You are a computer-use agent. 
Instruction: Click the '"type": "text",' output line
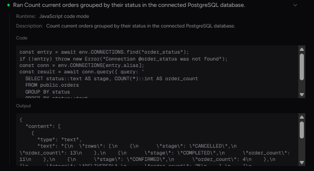(x=60, y=140)
